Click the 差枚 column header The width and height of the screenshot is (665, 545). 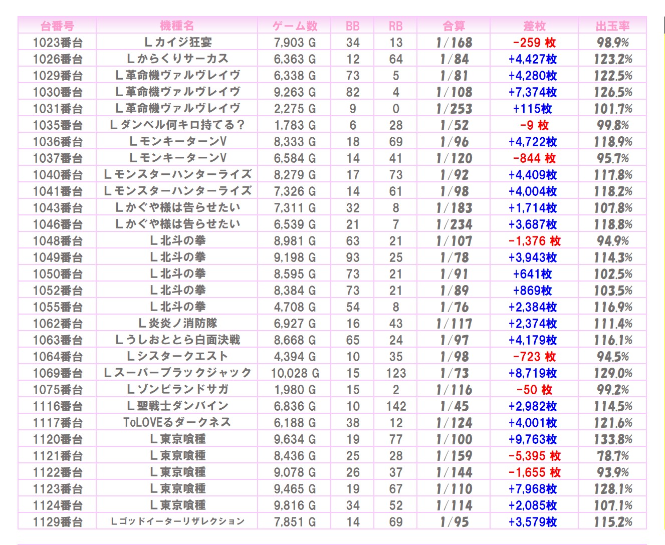pos(534,26)
